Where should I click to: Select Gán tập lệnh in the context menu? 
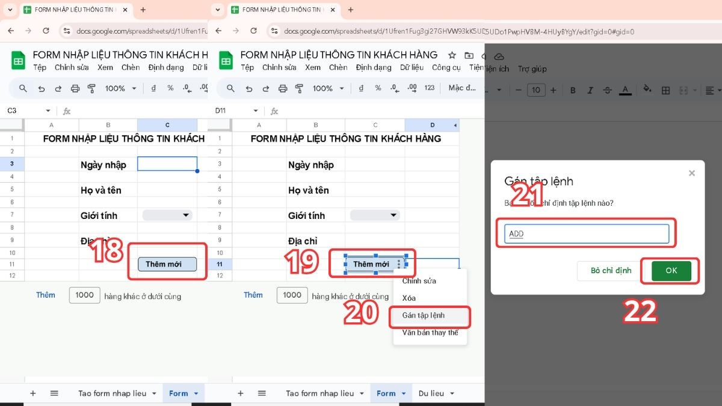(424, 316)
